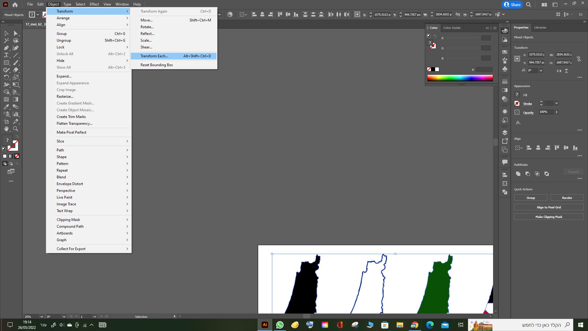
Task: Toggle constrain width and height proportions link
Action: [x=579, y=59]
